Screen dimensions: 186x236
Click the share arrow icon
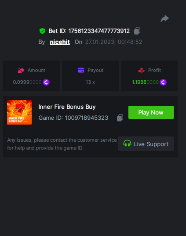pos(164,19)
